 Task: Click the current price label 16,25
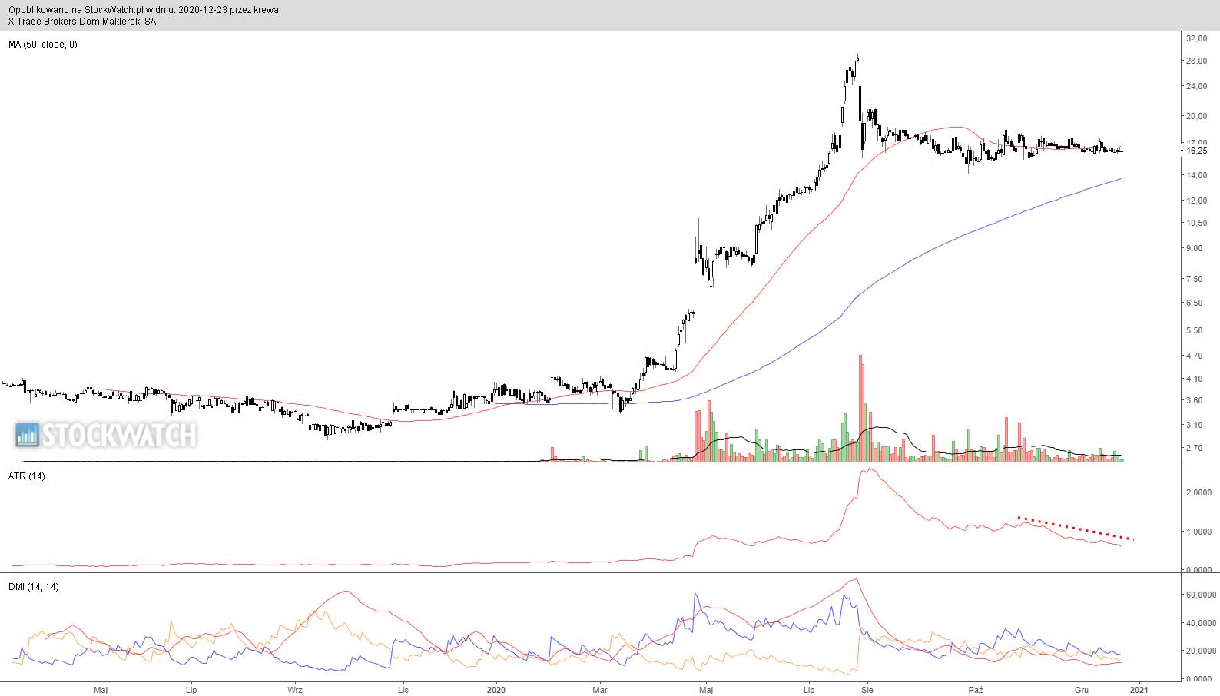pos(1197,151)
